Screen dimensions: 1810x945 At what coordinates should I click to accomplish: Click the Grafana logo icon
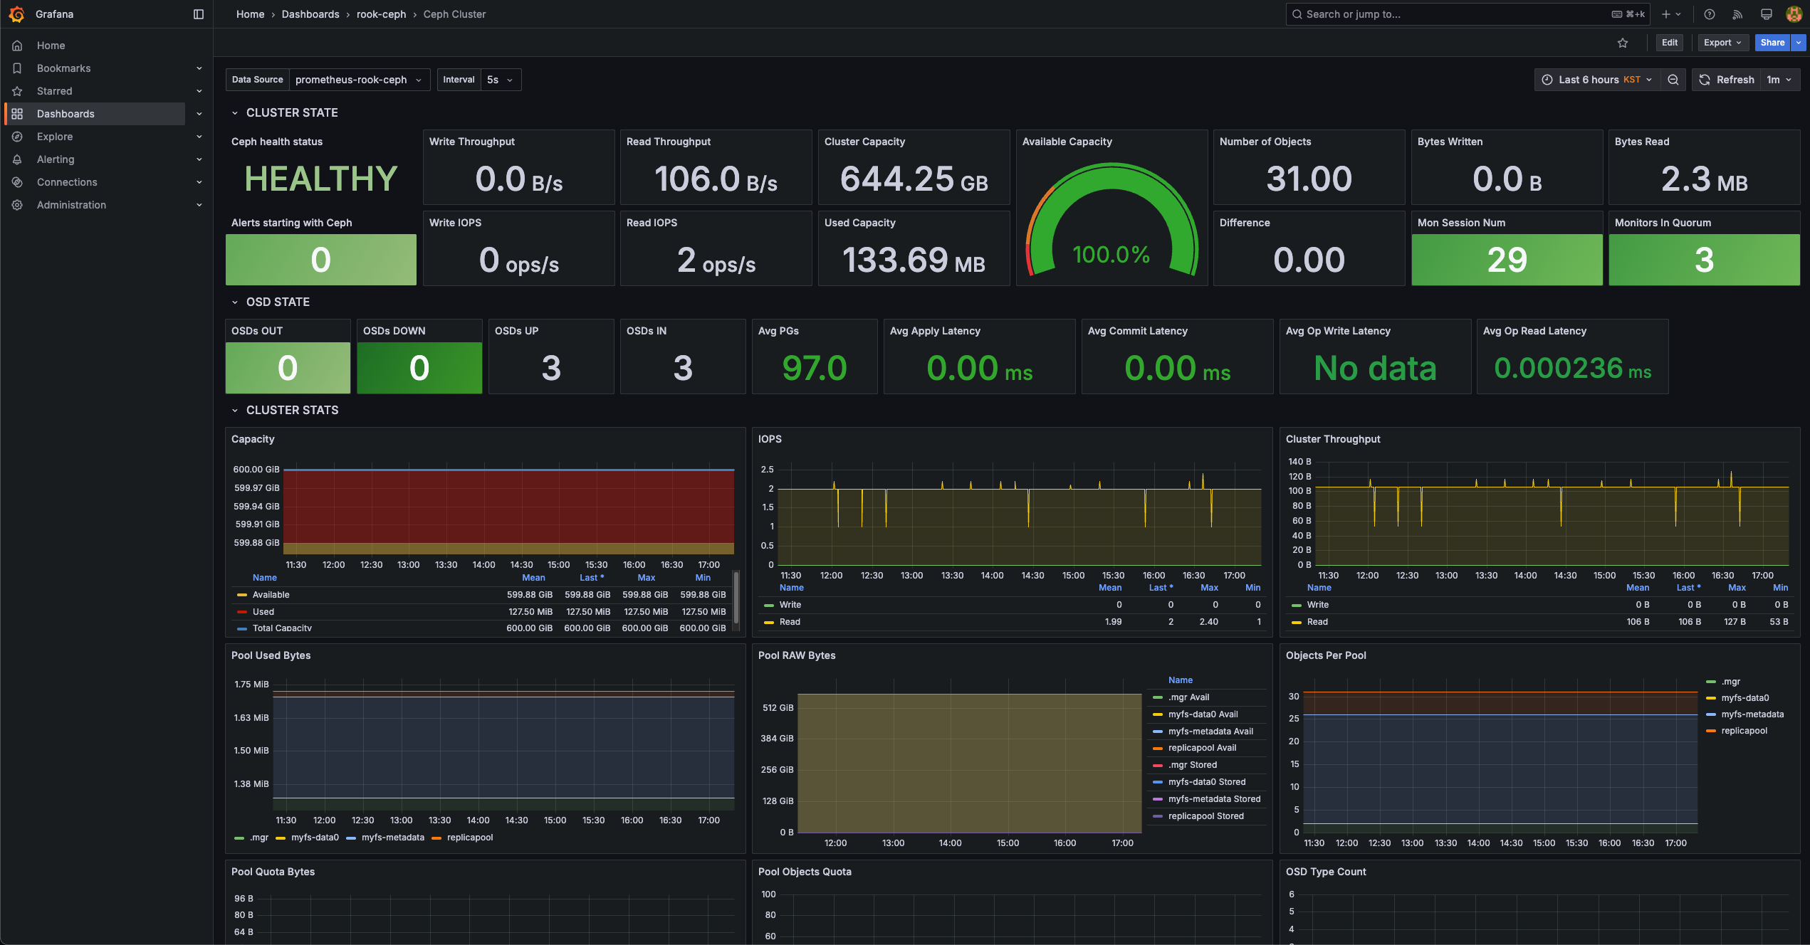coord(17,14)
